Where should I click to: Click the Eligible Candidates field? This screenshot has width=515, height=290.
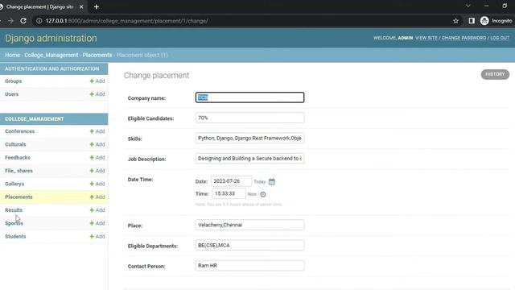(x=249, y=118)
